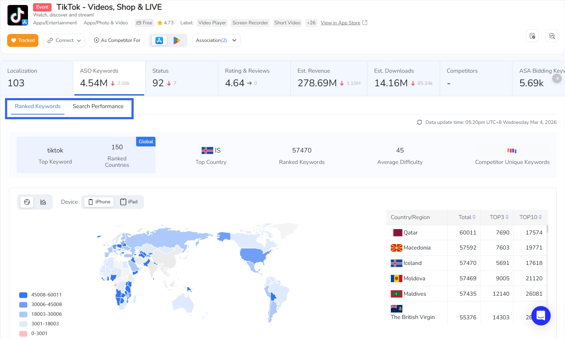
Task: Click the 45008-60011 legend color swatch
Action: [23, 295]
